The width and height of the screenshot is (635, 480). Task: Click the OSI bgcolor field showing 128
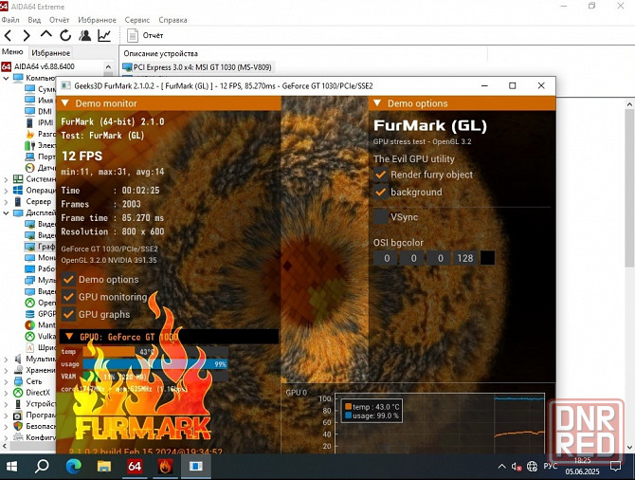464,258
